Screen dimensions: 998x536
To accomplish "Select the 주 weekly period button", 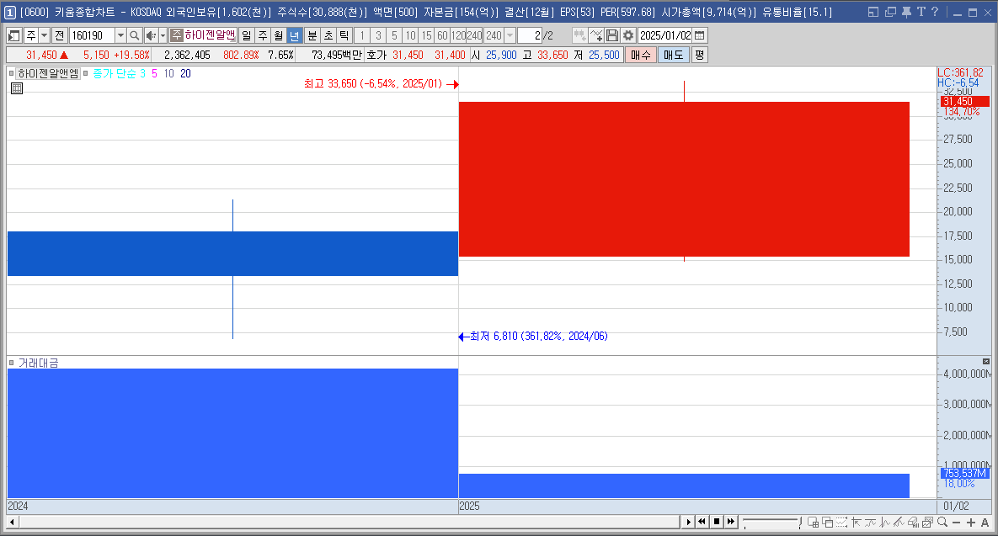I will (x=263, y=35).
